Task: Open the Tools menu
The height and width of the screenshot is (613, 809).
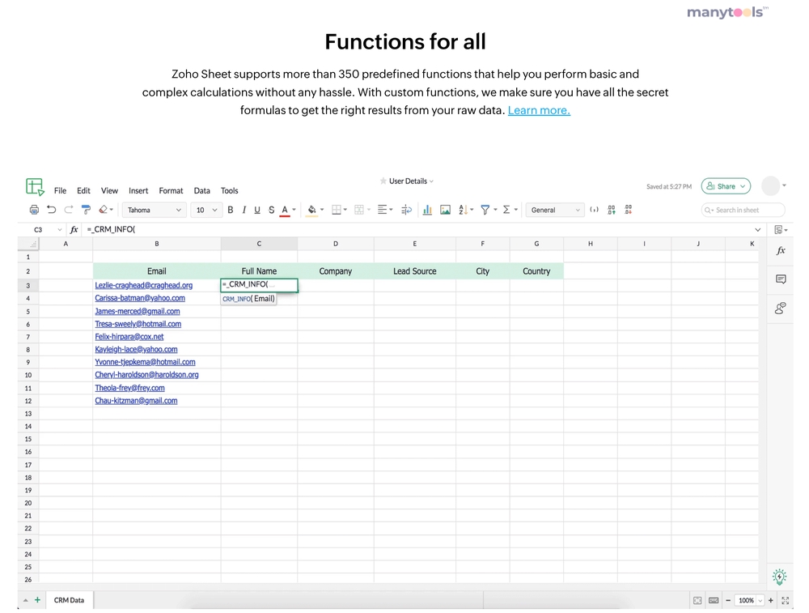Action: tap(230, 190)
